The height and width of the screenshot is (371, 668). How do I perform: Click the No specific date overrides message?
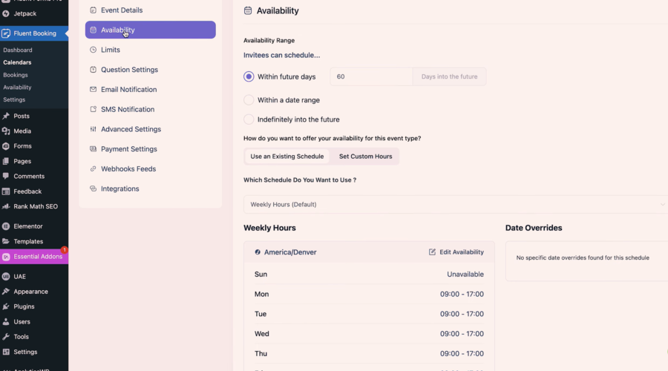tap(583, 257)
